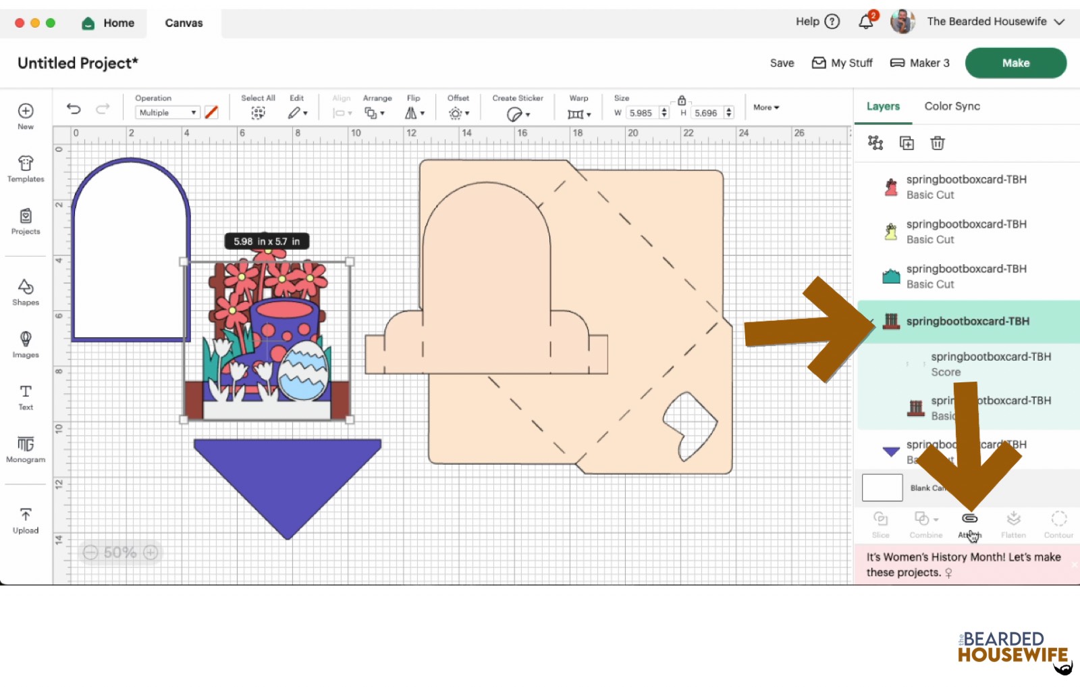
Task: Duplicate the selected layer
Action: 907,143
